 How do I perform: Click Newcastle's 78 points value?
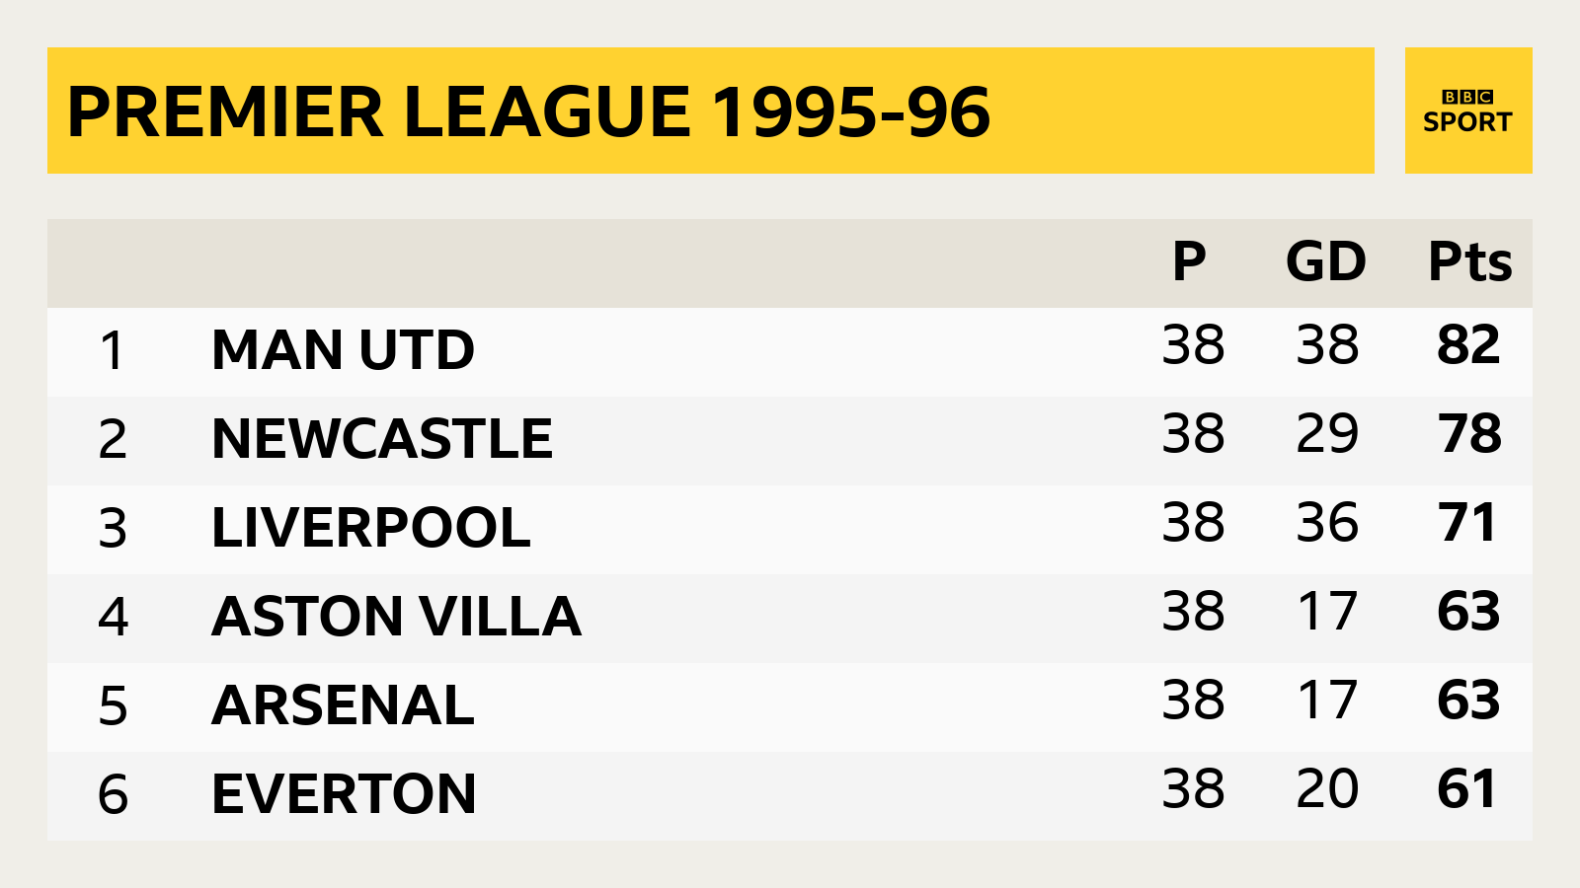1469,433
